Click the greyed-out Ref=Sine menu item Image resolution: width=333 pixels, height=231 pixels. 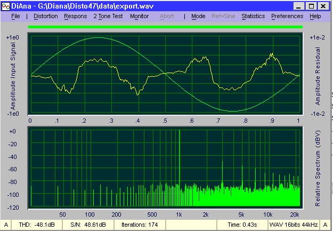coord(223,16)
